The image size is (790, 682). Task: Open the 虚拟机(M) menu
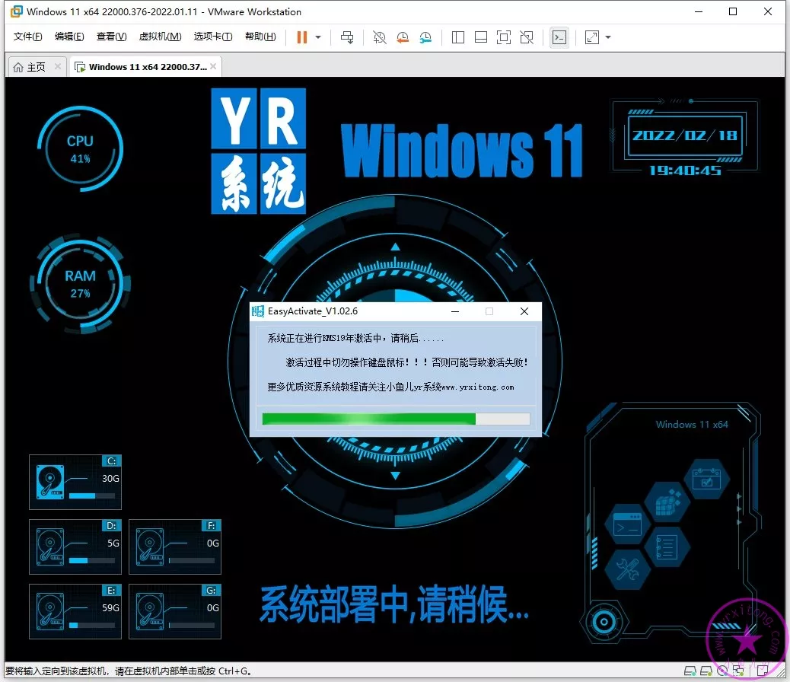[160, 37]
